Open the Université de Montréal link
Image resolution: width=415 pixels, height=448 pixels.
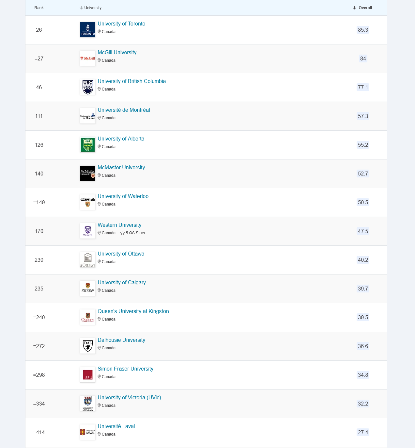click(124, 110)
